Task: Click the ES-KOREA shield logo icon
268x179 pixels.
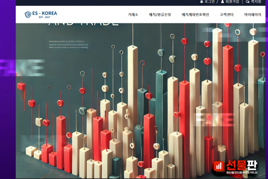Action: 28,14
